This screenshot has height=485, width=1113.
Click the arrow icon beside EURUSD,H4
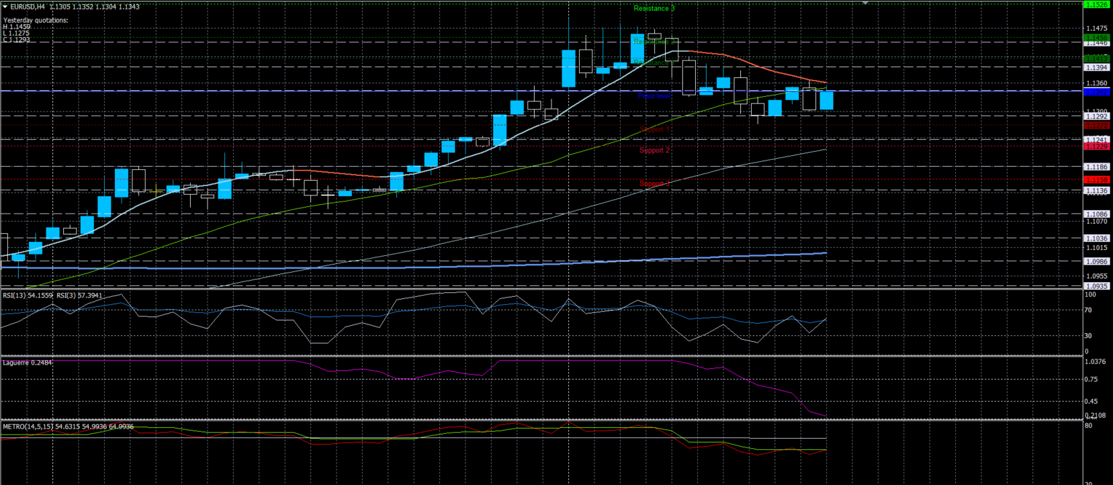pos(5,7)
